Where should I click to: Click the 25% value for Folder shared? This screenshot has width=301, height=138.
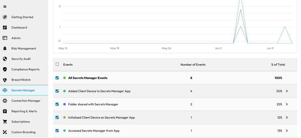pos(279,104)
